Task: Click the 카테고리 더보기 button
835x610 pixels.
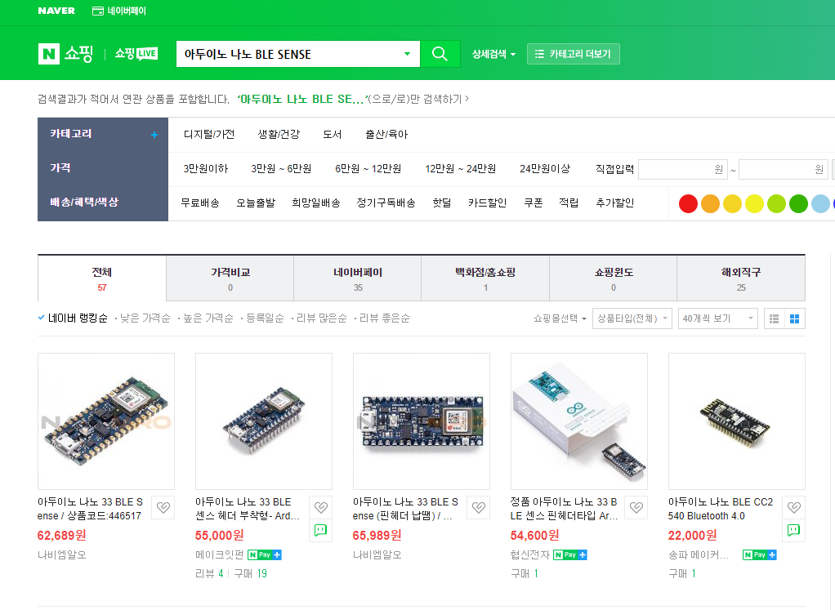Action: click(573, 54)
